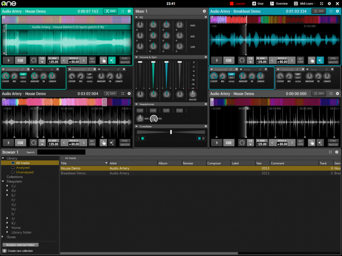This screenshot has height=256, width=342.
Task: Activate Midi Learn in top bar
Action: [304, 3]
